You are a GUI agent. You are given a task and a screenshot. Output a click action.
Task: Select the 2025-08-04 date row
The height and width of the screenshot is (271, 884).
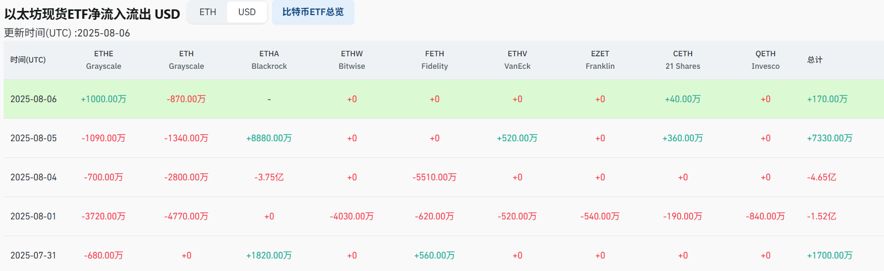33,177
